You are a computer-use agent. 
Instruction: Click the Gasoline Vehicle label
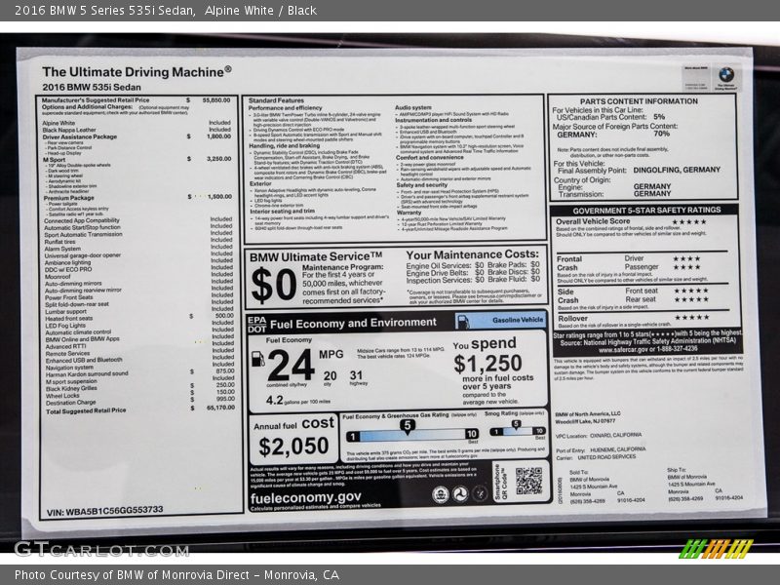coord(518,320)
